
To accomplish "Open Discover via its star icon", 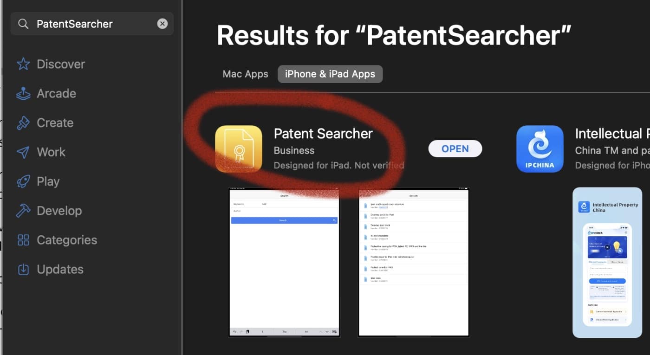I will tap(23, 64).
